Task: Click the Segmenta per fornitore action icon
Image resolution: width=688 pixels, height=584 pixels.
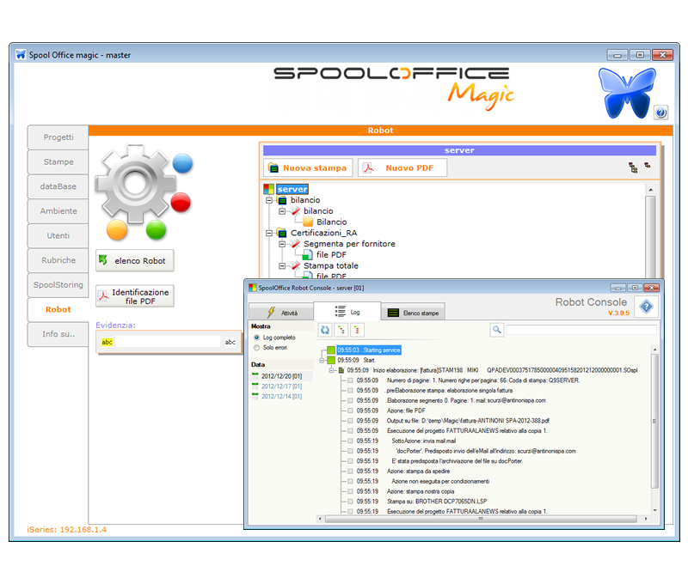Action: click(296, 244)
